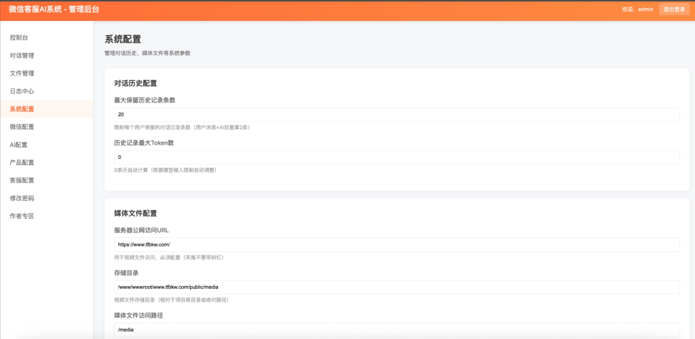Go to 对话管理 in sidebar
This screenshot has height=339, width=695.
[22, 56]
